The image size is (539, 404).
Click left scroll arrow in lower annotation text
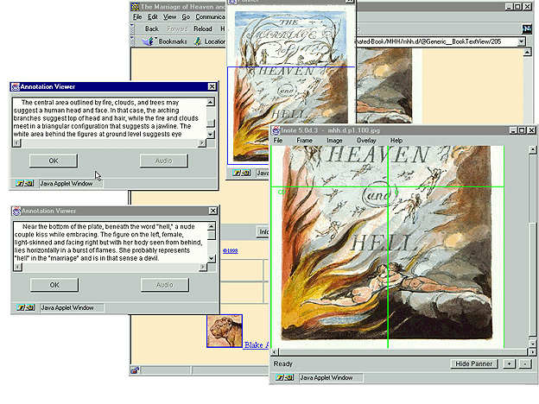click(17, 267)
